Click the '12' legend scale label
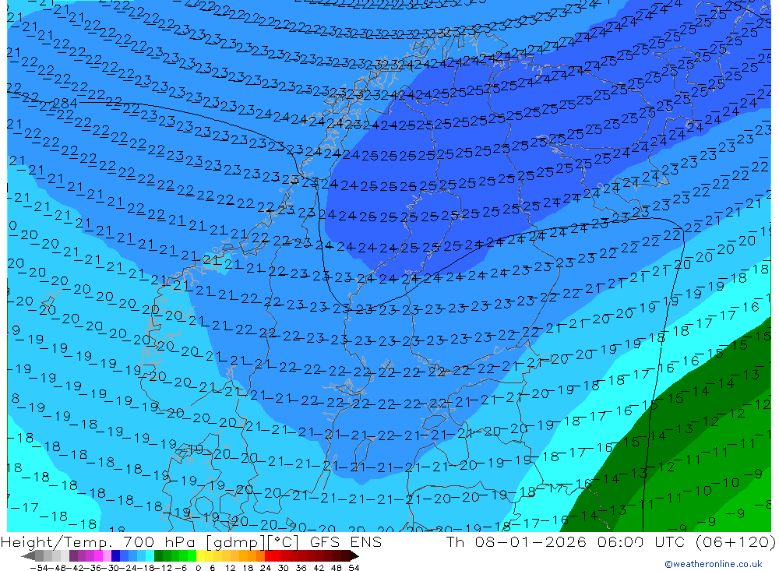This screenshot has height=571, width=779. pos(231,568)
